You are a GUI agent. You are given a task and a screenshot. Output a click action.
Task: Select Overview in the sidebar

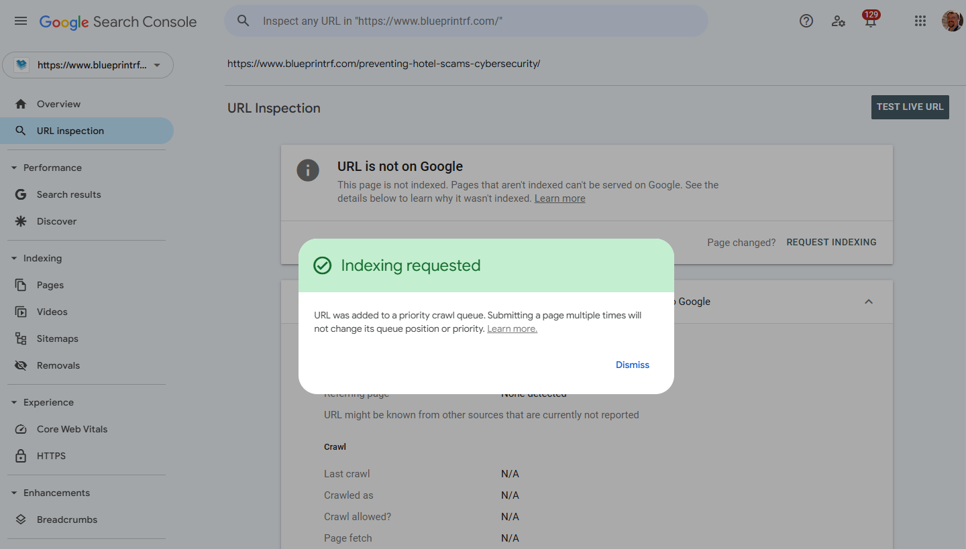(x=58, y=104)
